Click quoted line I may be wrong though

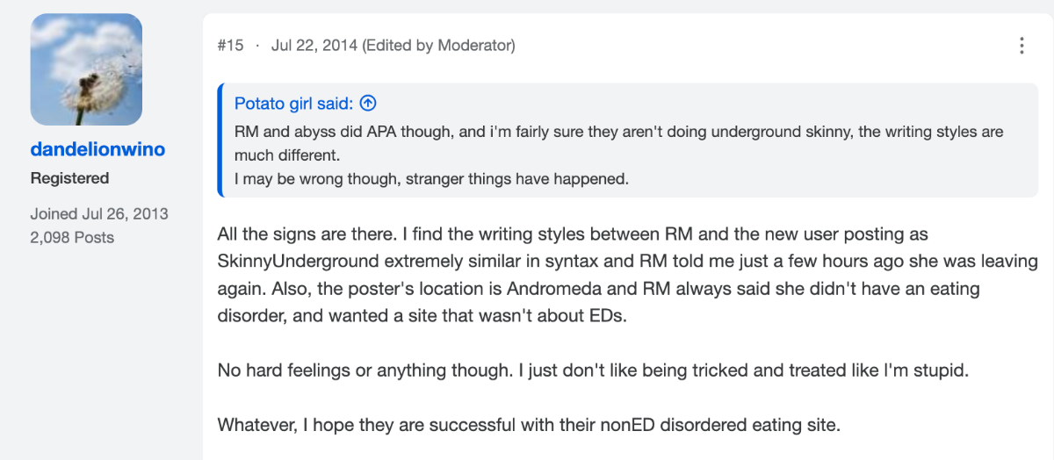click(x=432, y=179)
